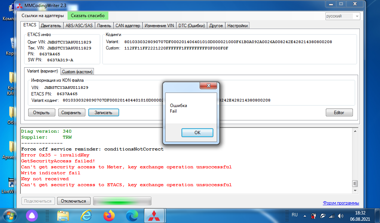Click the SW PN value 8637A319-A
Image resolution: width=380 pixels, height=223 pixels.
tap(60, 60)
